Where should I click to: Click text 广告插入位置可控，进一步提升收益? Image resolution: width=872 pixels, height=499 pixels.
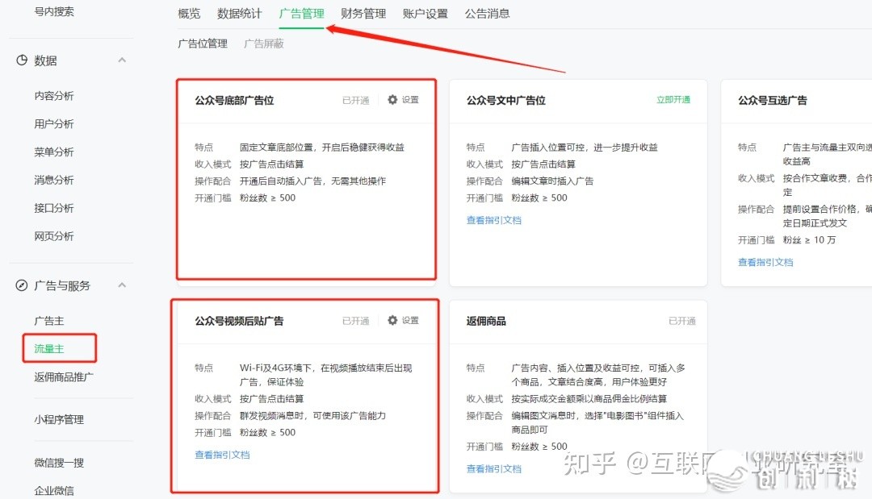pyautogui.click(x=585, y=147)
